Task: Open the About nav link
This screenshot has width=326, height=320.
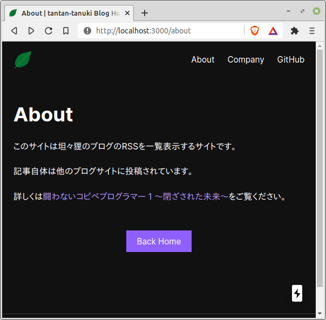Action: 203,60
